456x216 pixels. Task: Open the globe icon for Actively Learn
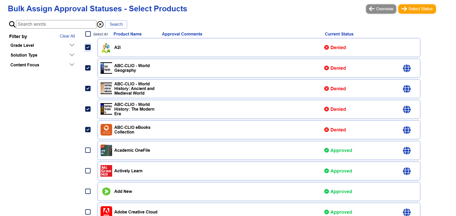407,171
